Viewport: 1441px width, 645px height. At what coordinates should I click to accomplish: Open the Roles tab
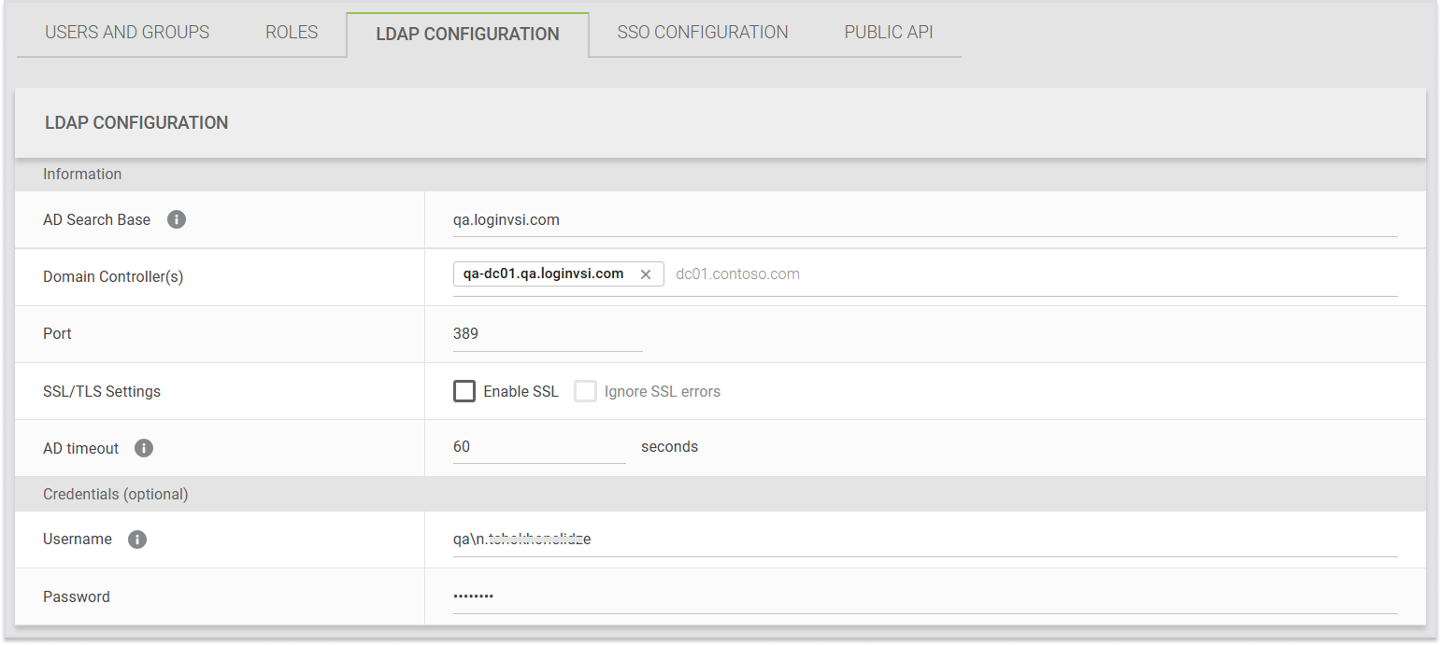(292, 33)
